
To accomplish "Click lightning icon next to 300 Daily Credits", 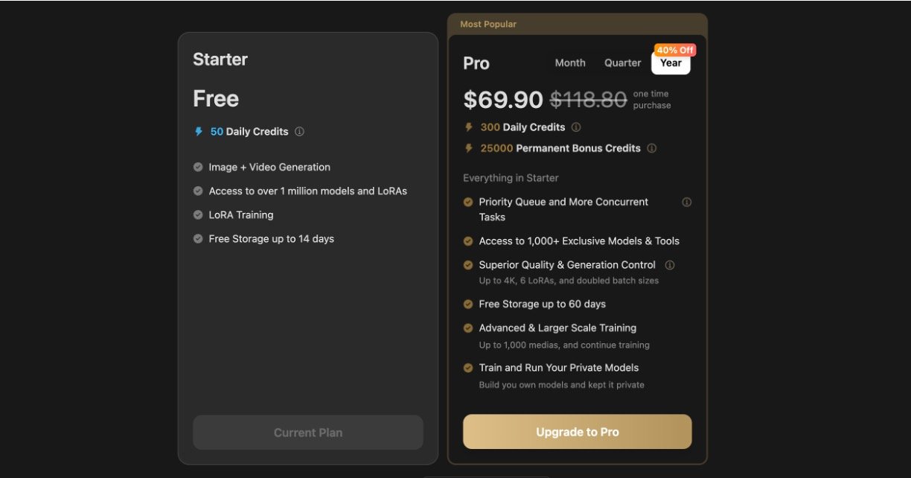I will 469,127.
